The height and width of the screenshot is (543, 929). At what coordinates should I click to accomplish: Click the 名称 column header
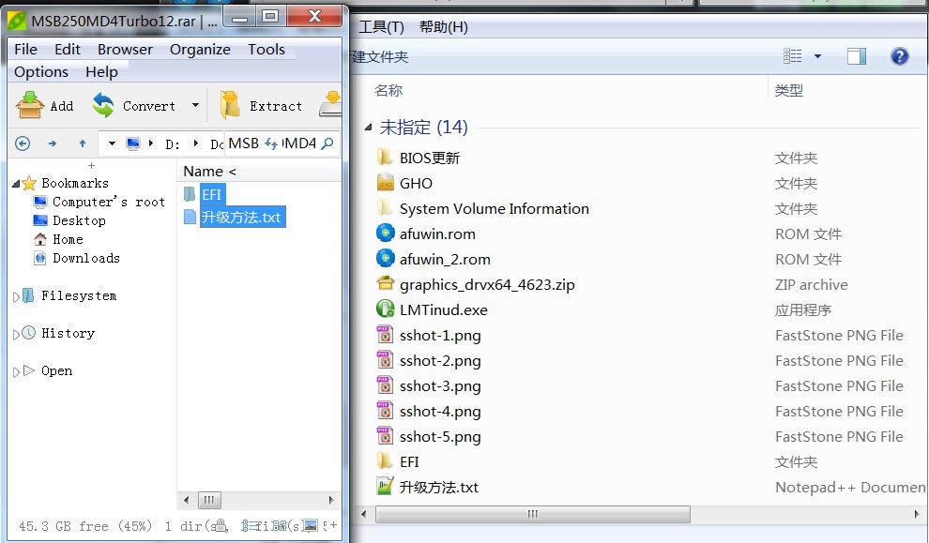pos(388,91)
